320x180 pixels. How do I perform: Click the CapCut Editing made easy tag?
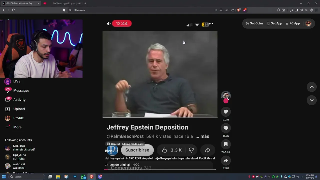[125, 144]
